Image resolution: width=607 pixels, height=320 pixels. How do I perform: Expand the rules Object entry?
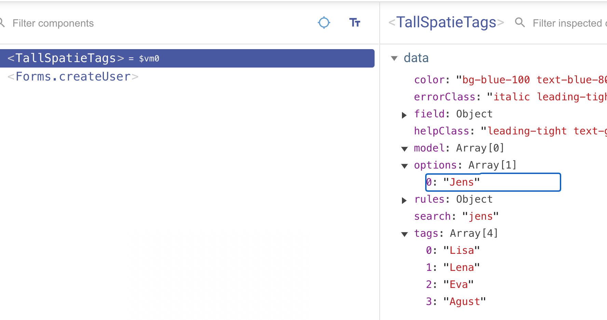point(404,200)
